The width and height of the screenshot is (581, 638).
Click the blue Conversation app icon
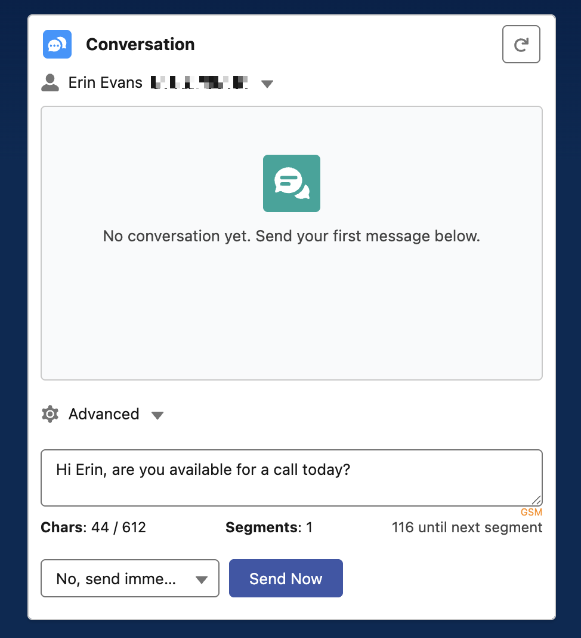click(57, 44)
